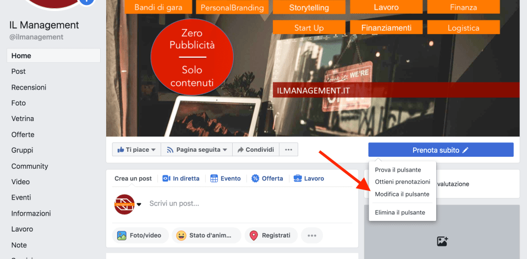The width and height of the screenshot is (527, 259).
Task: Open Recensioni in the left sidebar
Action: point(29,87)
